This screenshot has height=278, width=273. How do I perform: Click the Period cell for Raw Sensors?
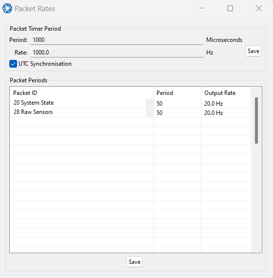tap(177, 112)
